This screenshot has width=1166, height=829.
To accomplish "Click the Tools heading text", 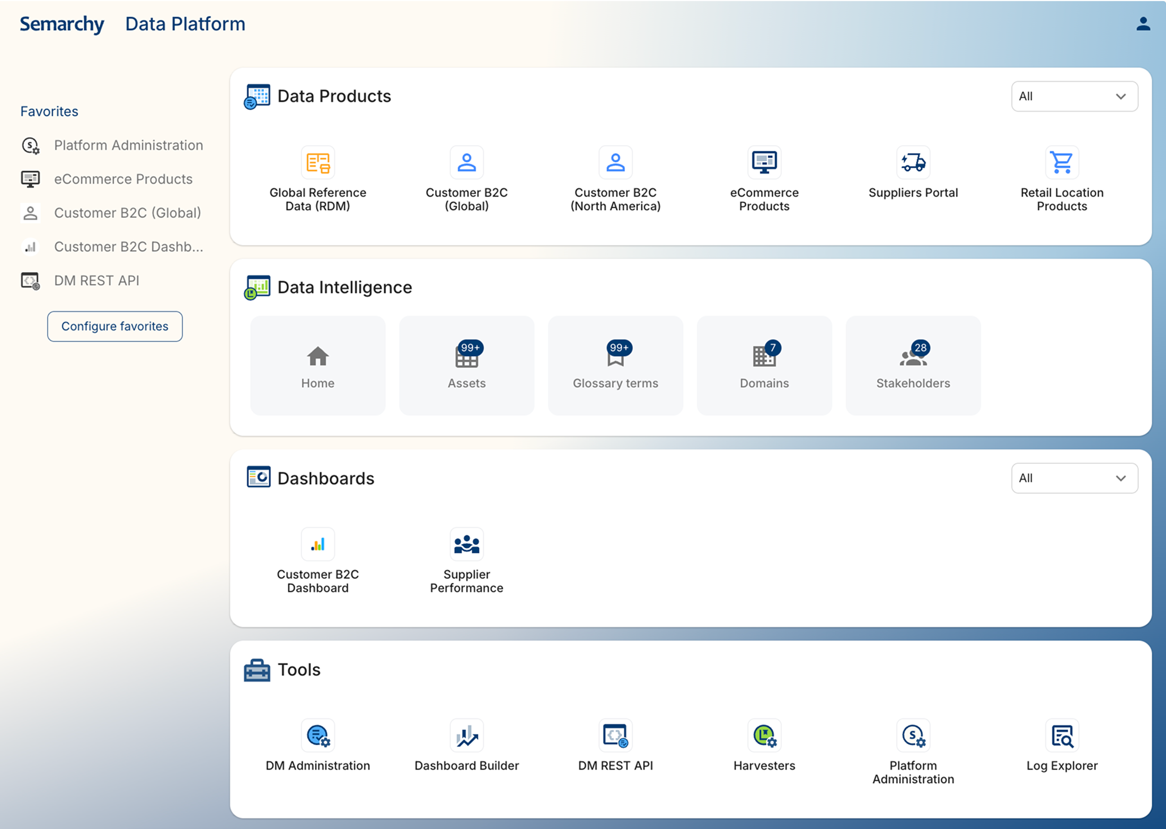I will click(x=299, y=670).
